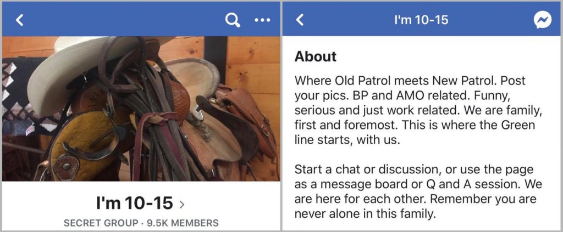Image resolution: width=563 pixels, height=232 pixels.
Task: Search within the I'm 10-15 group
Action: pos(233,20)
